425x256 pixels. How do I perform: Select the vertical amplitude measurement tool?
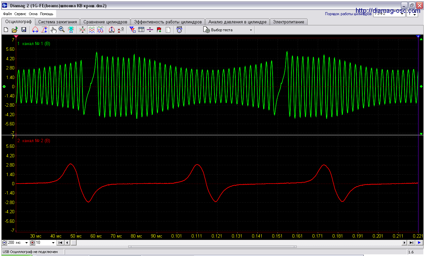(x=44, y=30)
